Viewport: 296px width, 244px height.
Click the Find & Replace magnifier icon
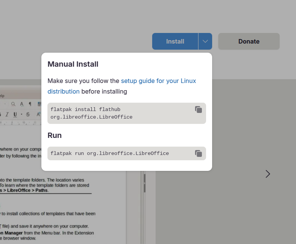[x=13, y=104]
